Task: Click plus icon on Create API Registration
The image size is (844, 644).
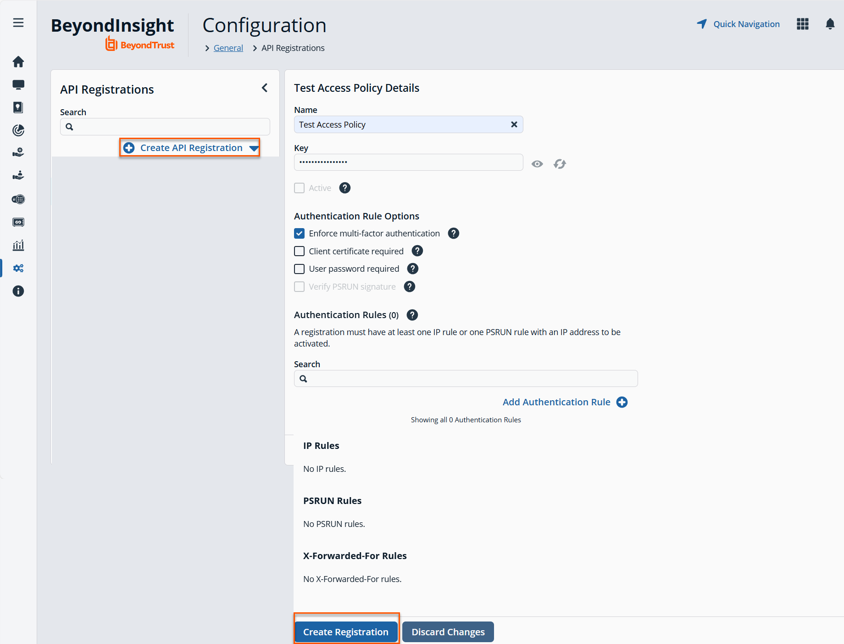Action: pos(129,148)
